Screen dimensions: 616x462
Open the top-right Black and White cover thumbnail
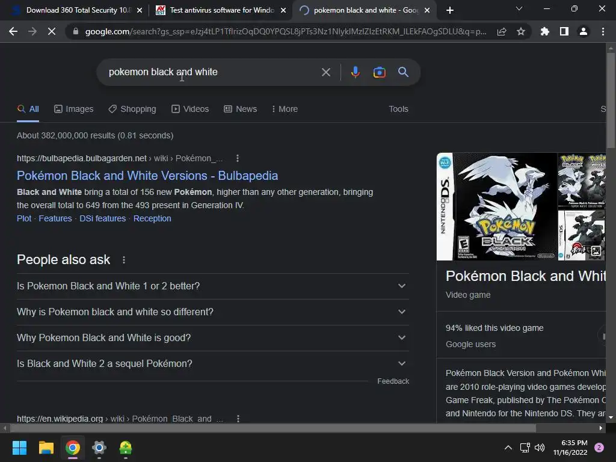(582, 180)
